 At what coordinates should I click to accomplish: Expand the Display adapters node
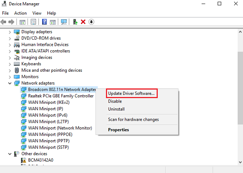[10, 32]
